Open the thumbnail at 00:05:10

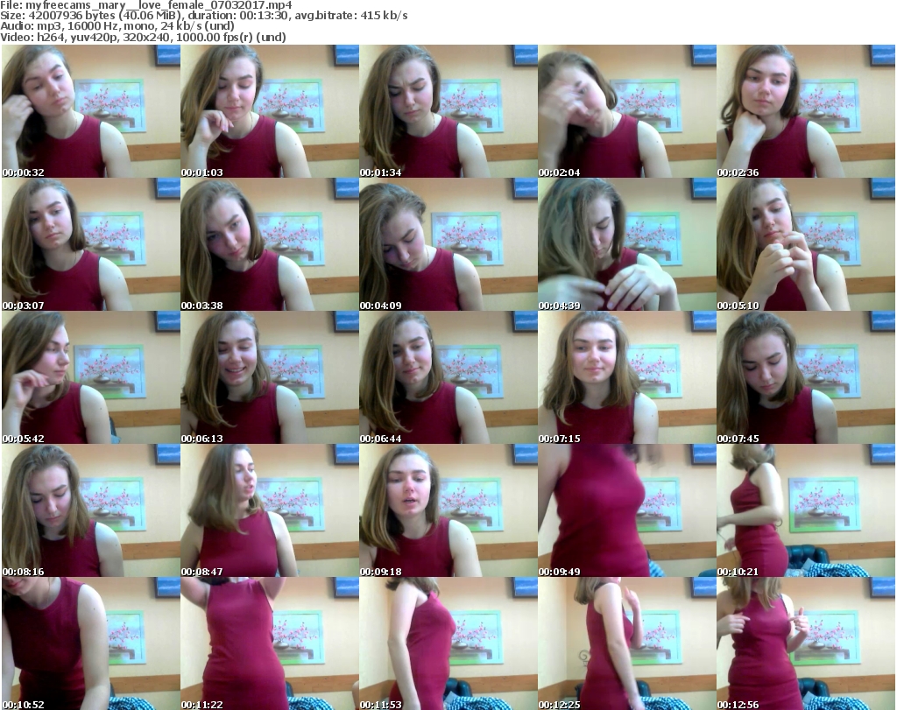pyautogui.click(x=806, y=244)
